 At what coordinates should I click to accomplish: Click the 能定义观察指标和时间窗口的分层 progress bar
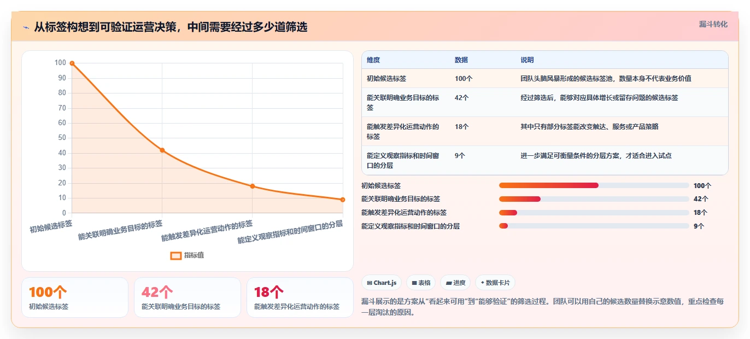click(x=594, y=226)
